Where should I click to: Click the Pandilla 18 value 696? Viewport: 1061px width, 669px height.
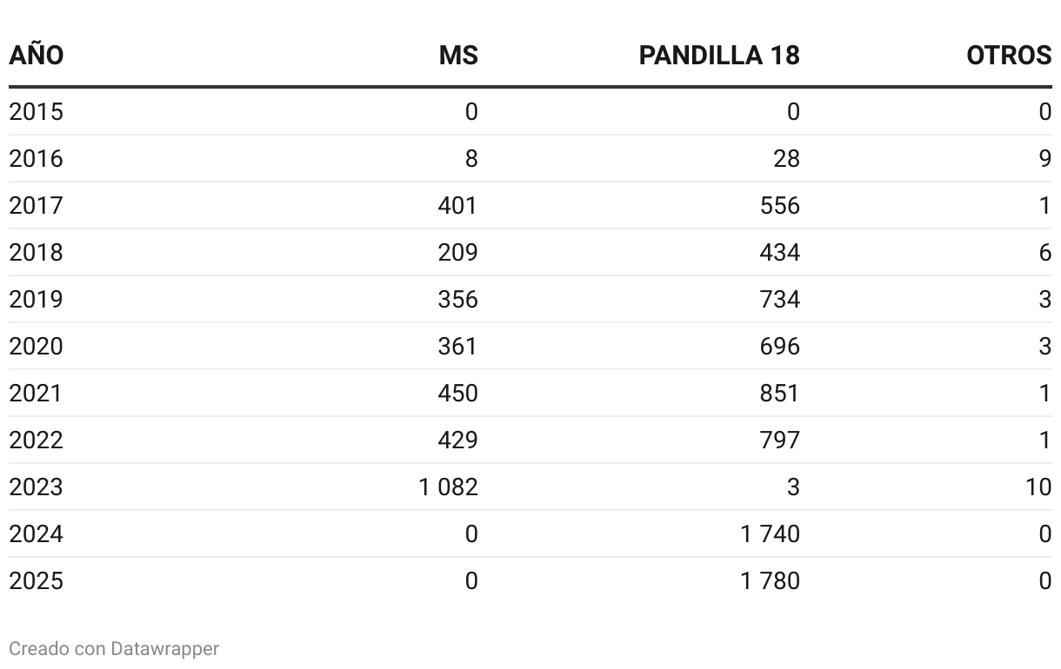click(x=779, y=347)
